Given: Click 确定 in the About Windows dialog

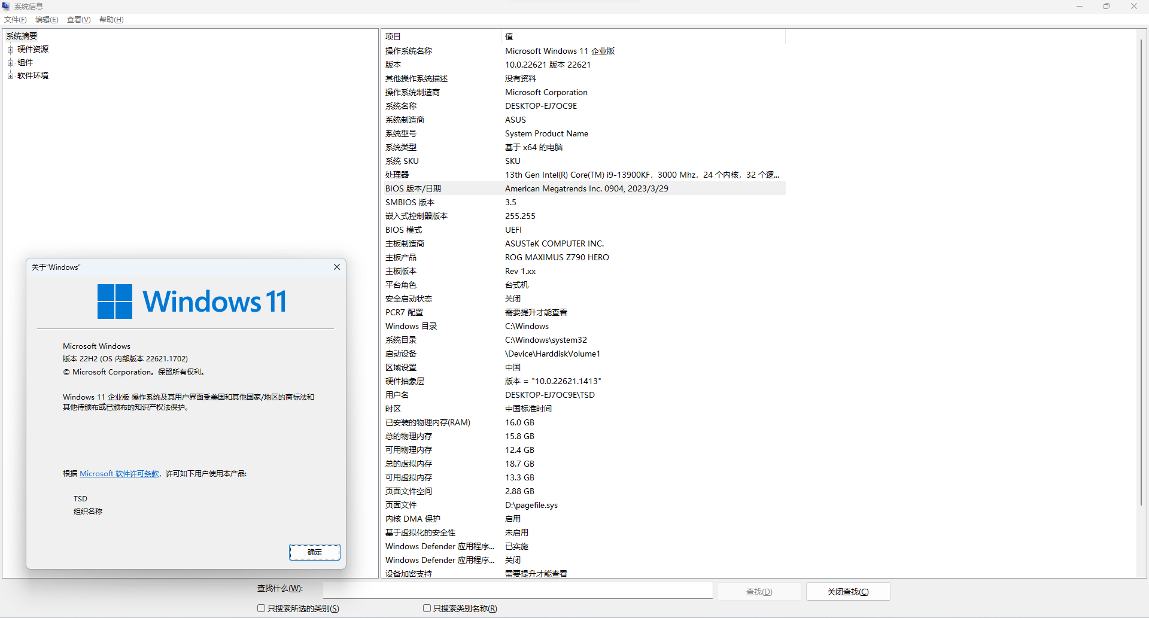Looking at the screenshot, I should coord(315,552).
